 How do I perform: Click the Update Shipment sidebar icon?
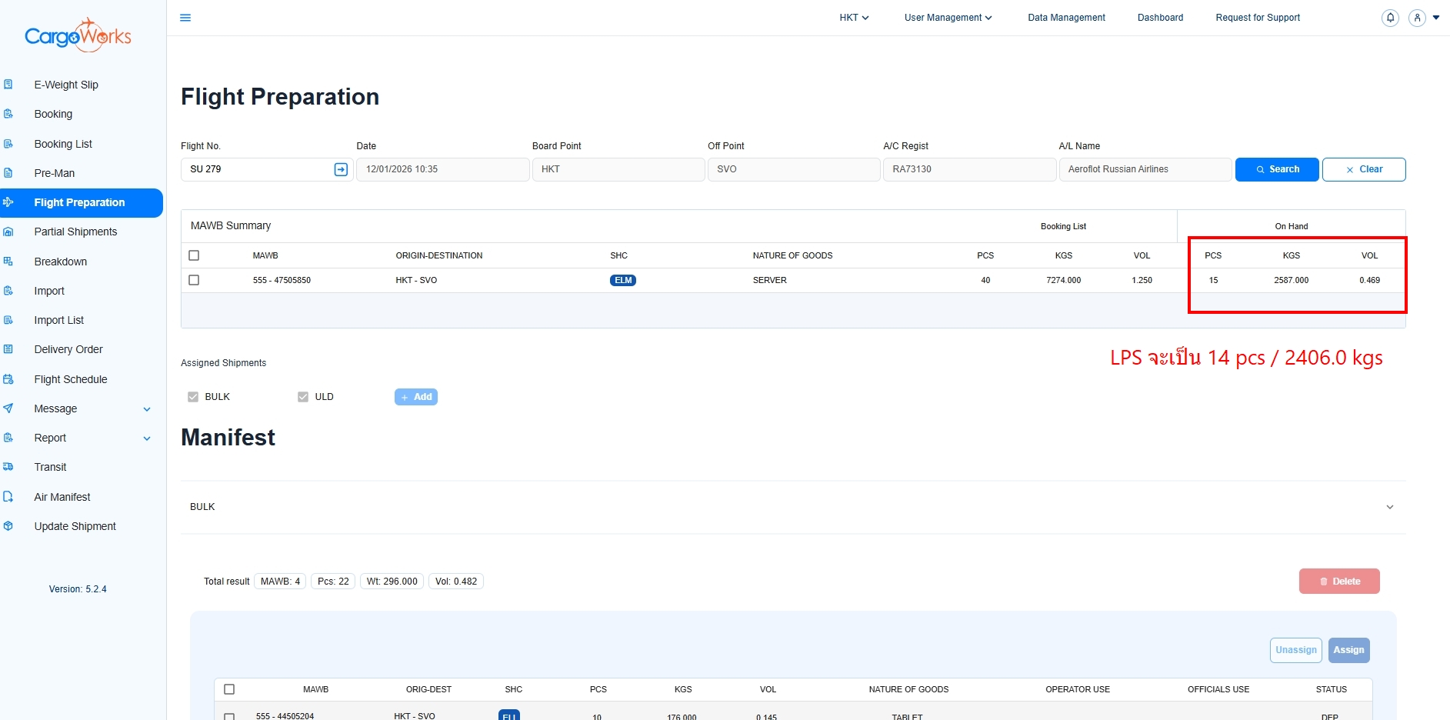tap(8, 526)
